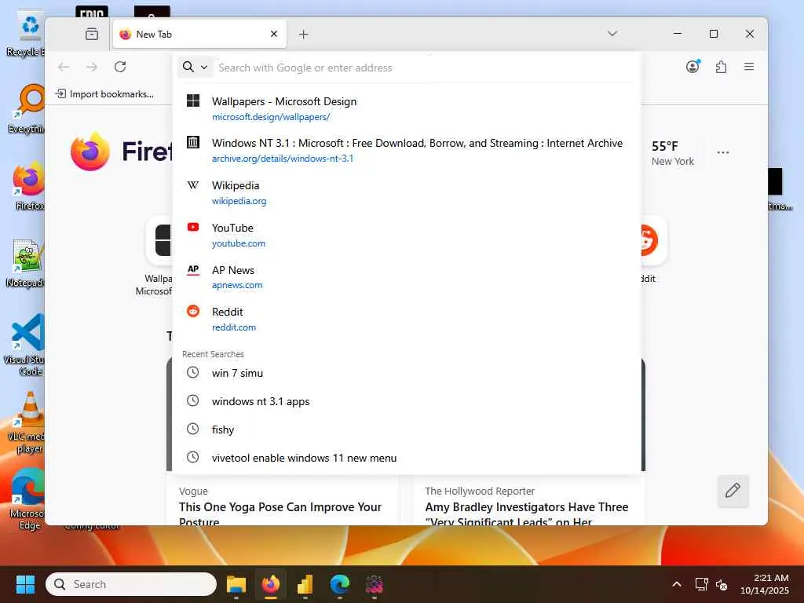Open the search engine selector dropdown
The width and height of the screenshot is (804, 603).
pyautogui.click(x=196, y=68)
